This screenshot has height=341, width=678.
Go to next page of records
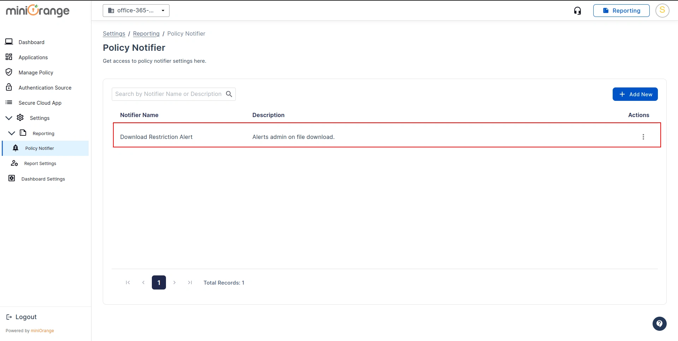click(174, 282)
